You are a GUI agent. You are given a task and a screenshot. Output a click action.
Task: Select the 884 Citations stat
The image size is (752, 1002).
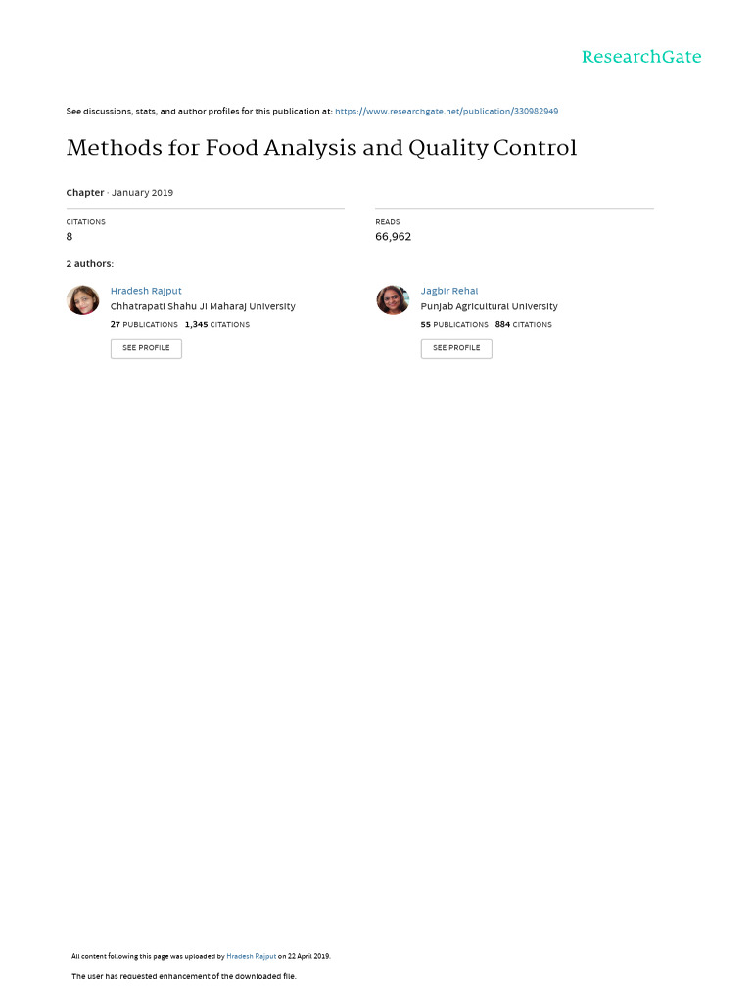click(x=524, y=324)
